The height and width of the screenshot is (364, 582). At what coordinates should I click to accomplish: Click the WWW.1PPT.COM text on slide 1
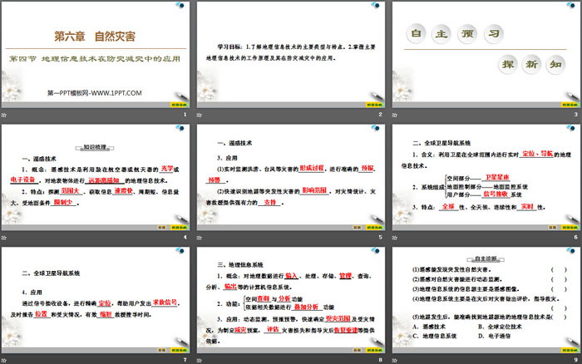click(x=96, y=92)
